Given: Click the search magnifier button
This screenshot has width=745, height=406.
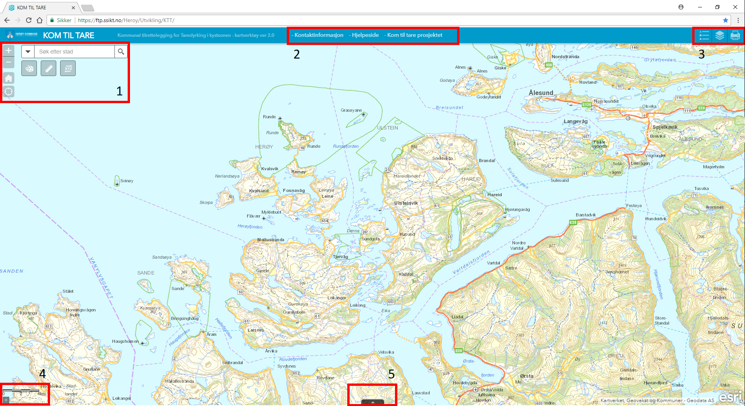Looking at the screenshot, I should point(121,52).
